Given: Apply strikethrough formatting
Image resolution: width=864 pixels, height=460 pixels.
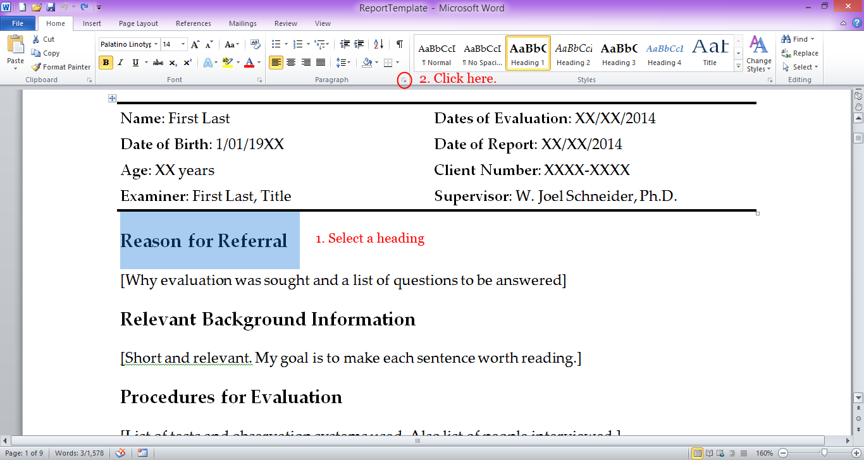Looking at the screenshot, I should pos(158,63).
